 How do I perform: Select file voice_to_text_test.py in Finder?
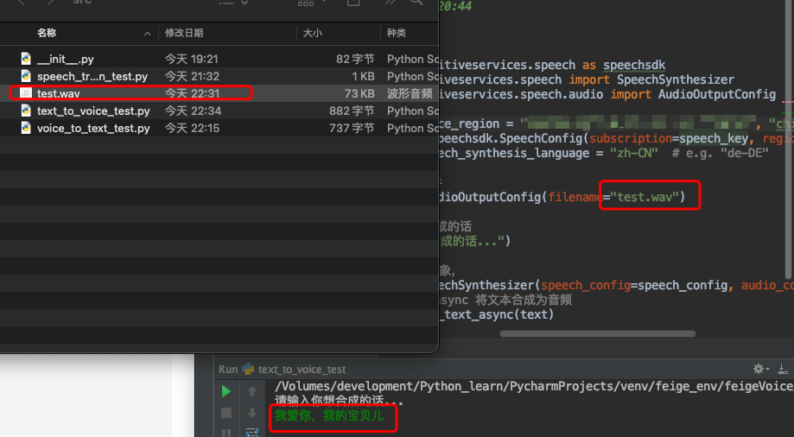click(x=93, y=128)
